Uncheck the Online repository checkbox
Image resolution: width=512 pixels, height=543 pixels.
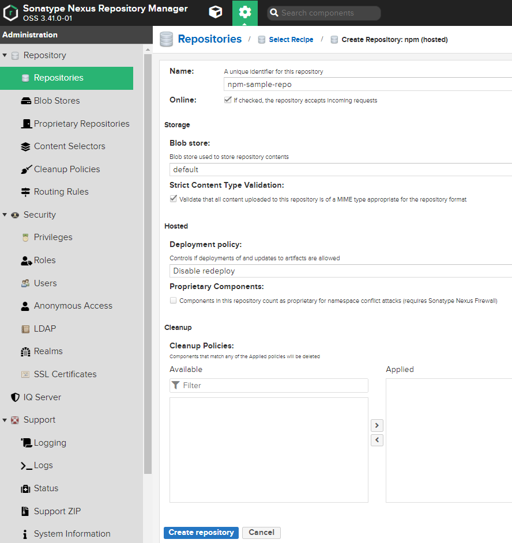(x=228, y=100)
